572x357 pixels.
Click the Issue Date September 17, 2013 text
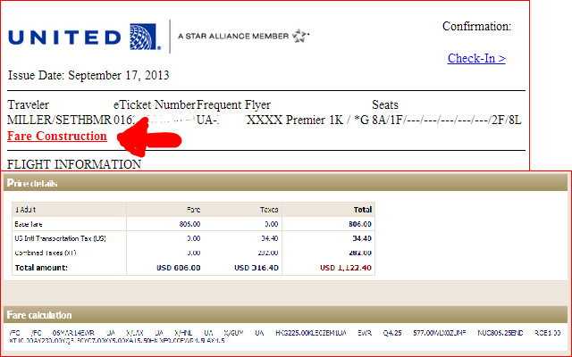coord(88,75)
